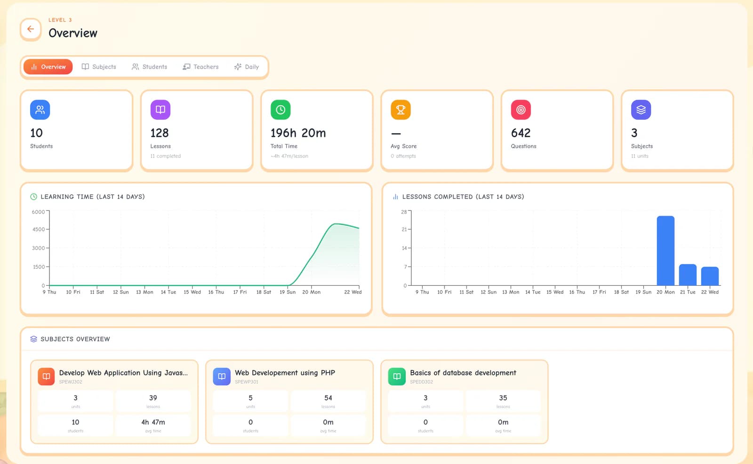Click the green Basics of database book icon
Image resolution: width=753 pixels, height=464 pixels.
pyautogui.click(x=397, y=377)
